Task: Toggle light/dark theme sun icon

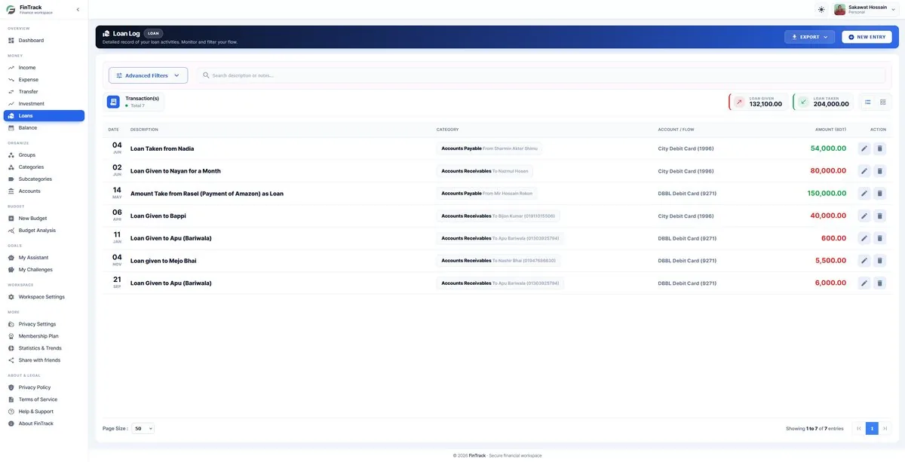Action: pos(821,10)
